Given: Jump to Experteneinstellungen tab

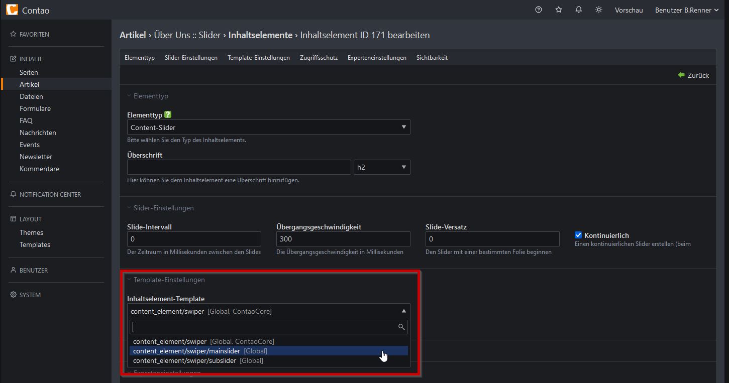Looking at the screenshot, I should pos(377,58).
